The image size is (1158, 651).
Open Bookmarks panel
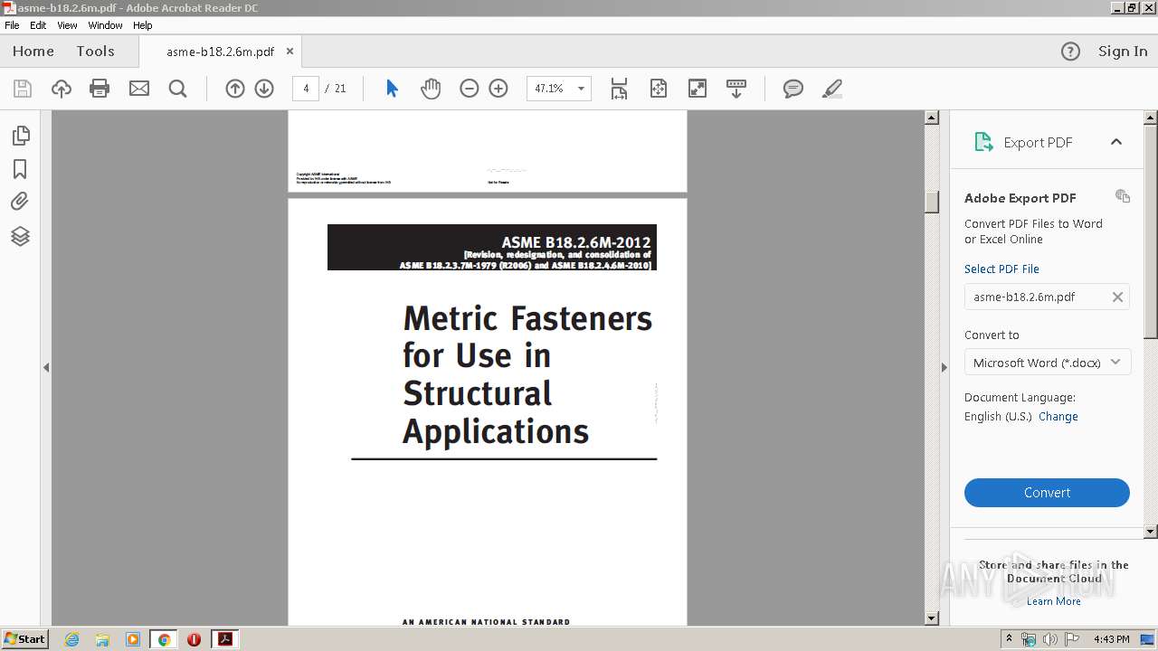(20, 169)
